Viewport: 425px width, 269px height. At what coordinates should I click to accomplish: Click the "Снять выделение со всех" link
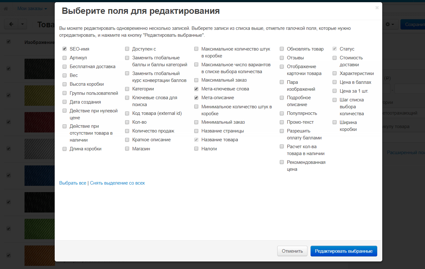(x=117, y=183)
